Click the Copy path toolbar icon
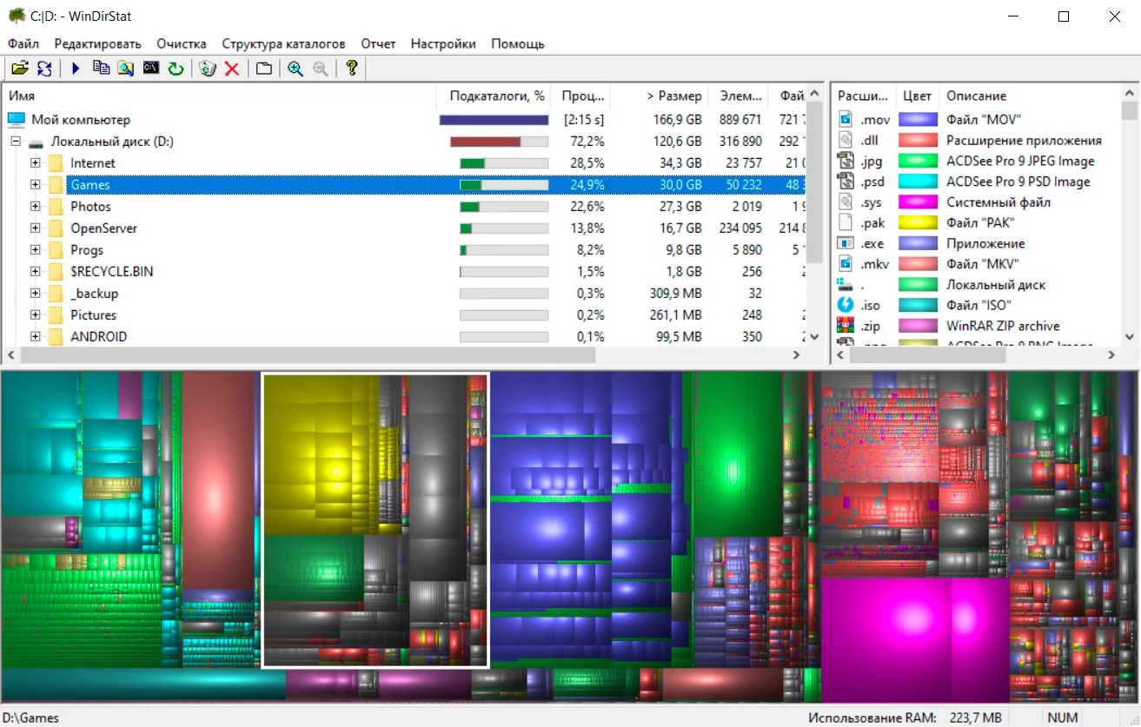Screen dimensions: 1141x727 (x=101, y=68)
